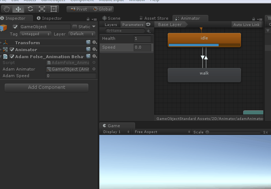Open the Layer dropdown showing Default
271x189 pixels.
[82, 34]
